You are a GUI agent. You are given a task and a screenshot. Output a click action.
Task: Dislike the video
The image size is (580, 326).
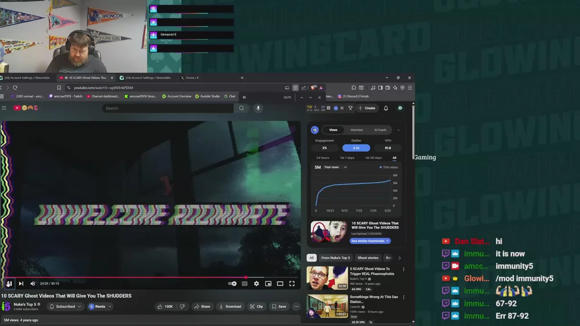pos(182,307)
